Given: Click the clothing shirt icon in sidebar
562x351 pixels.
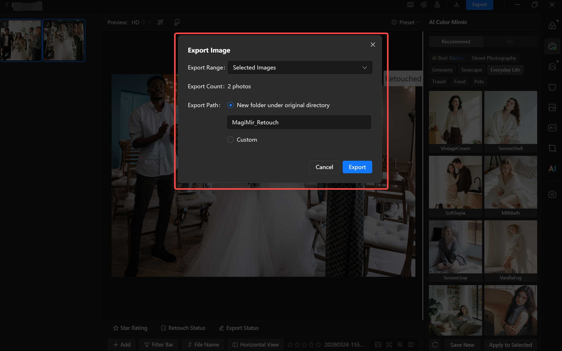Looking at the screenshot, I should pos(552,87).
